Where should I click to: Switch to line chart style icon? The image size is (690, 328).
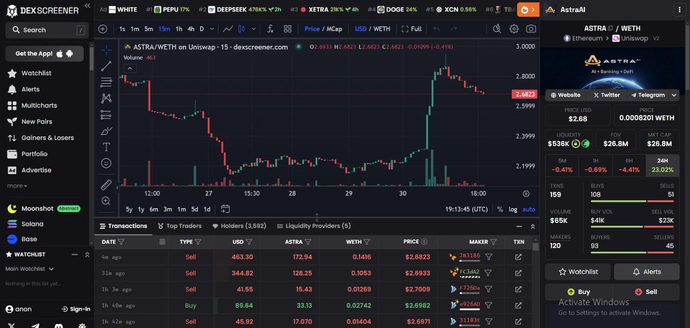(228, 29)
